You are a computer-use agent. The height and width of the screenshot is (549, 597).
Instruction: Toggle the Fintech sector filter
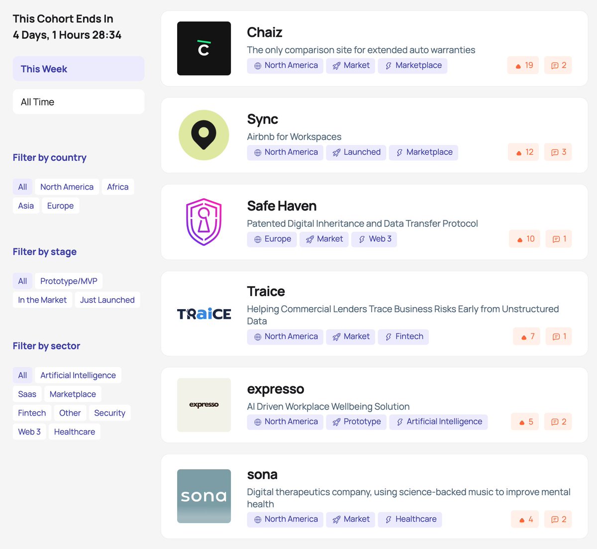coord(31,413)
